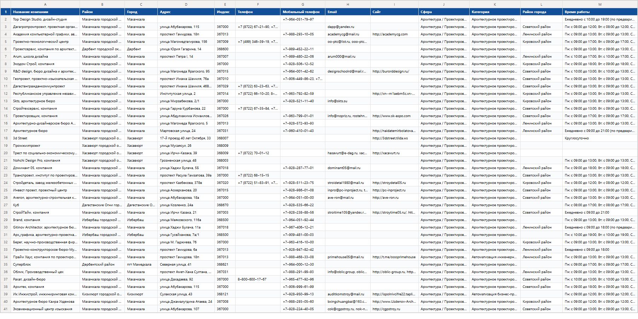
Task: Select the 'Проектно-технологический центр' company cell
Action: click(45, 42)
